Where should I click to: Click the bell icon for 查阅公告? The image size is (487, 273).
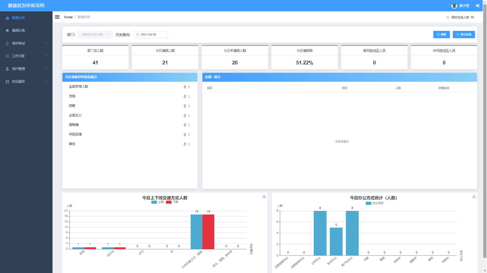tap(7, 31)
